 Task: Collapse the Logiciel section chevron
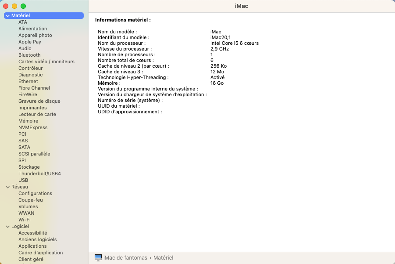[x=8, y=227]
